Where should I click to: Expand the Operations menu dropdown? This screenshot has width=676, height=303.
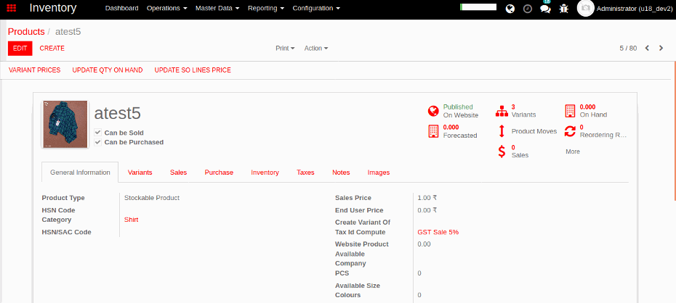[x=166, y=9]
